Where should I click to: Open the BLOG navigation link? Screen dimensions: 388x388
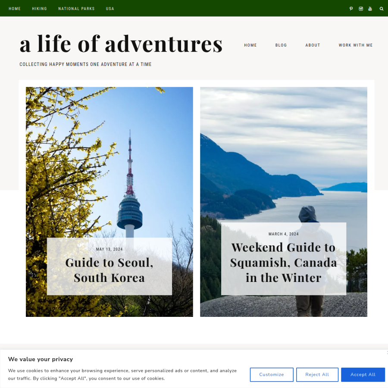pyautogui.click(x=281, y=45)
